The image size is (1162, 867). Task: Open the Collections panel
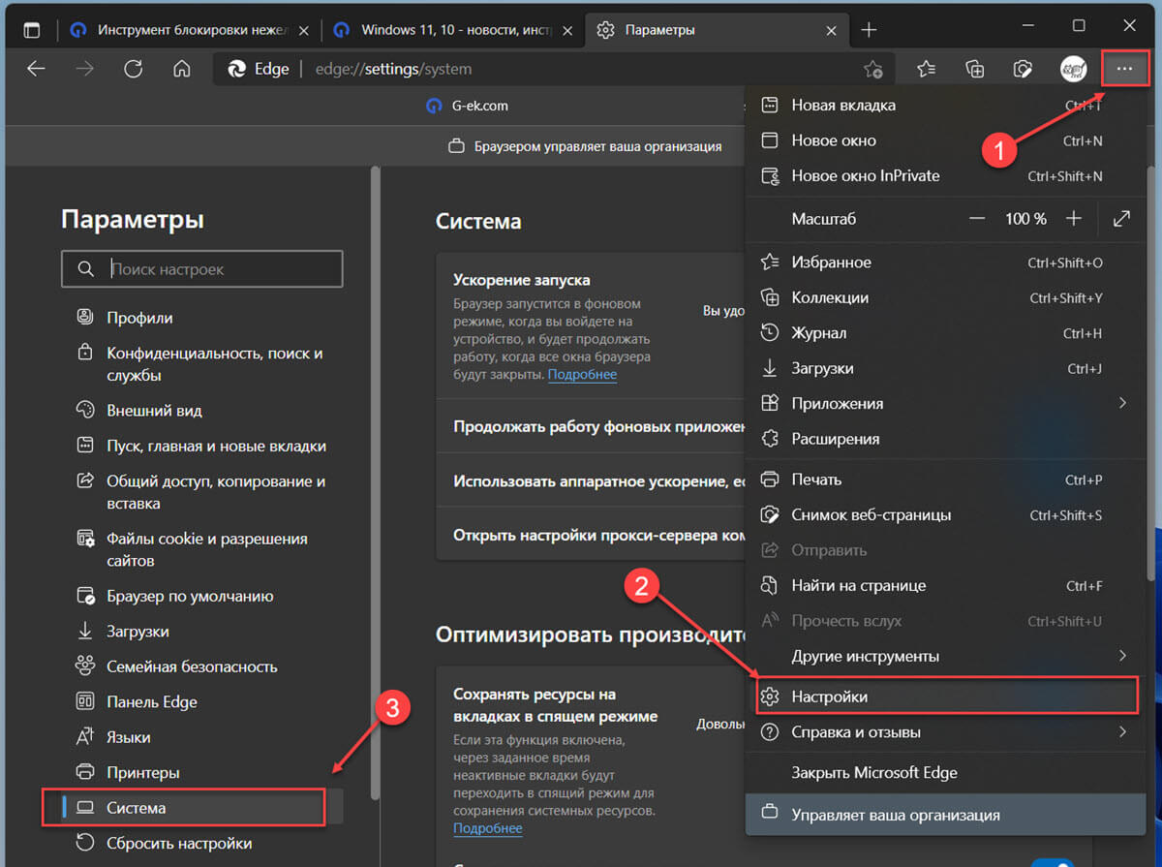point(974,69)
